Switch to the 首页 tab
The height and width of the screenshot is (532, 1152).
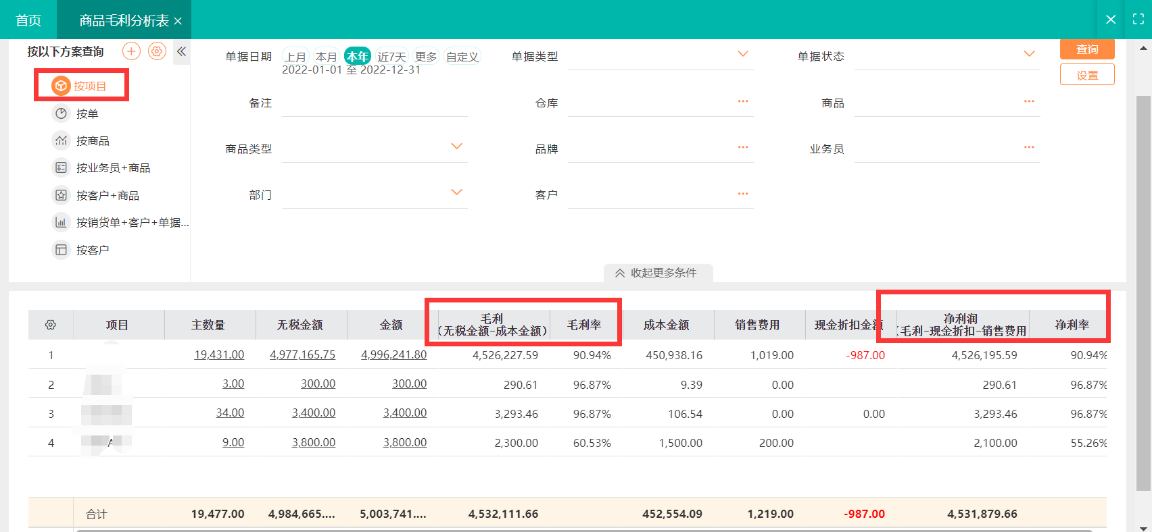[28, 20]
